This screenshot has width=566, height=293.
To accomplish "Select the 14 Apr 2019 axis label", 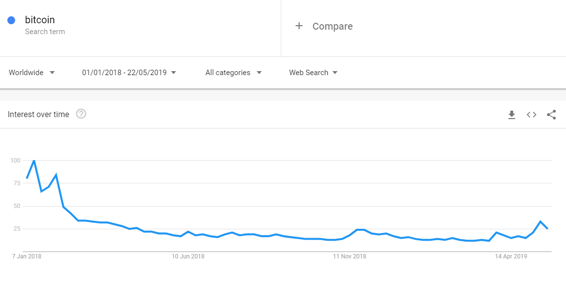I will (x=511, y=256).
